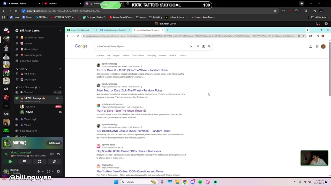Image resolution: width=331 pixels, height=186 pixels.
Task: Switch to the Home - Roblox tab
Action: click(x=22, y=3)
